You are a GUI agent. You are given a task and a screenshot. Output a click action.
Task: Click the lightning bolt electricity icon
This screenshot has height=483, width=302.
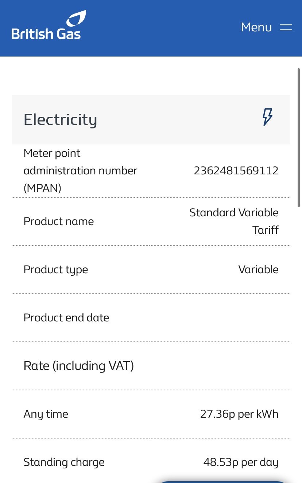click(267, 117)
